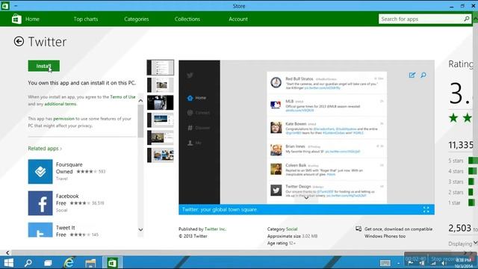Screen dimensions: 478x269
Task: Open the Facebook related app name
Action: click(x=67, y=196)
